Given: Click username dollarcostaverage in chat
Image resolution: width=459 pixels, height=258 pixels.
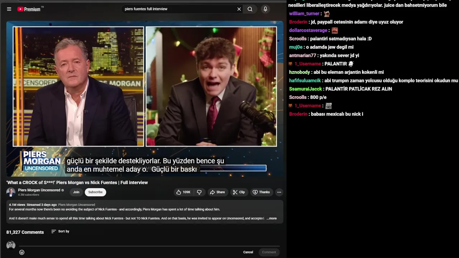Looking at the screenshot, I should (308, 30).
